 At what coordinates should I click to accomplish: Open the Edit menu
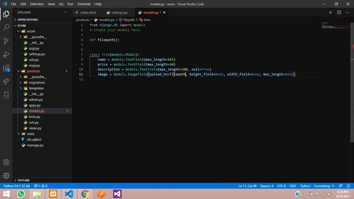click(23, 4)
